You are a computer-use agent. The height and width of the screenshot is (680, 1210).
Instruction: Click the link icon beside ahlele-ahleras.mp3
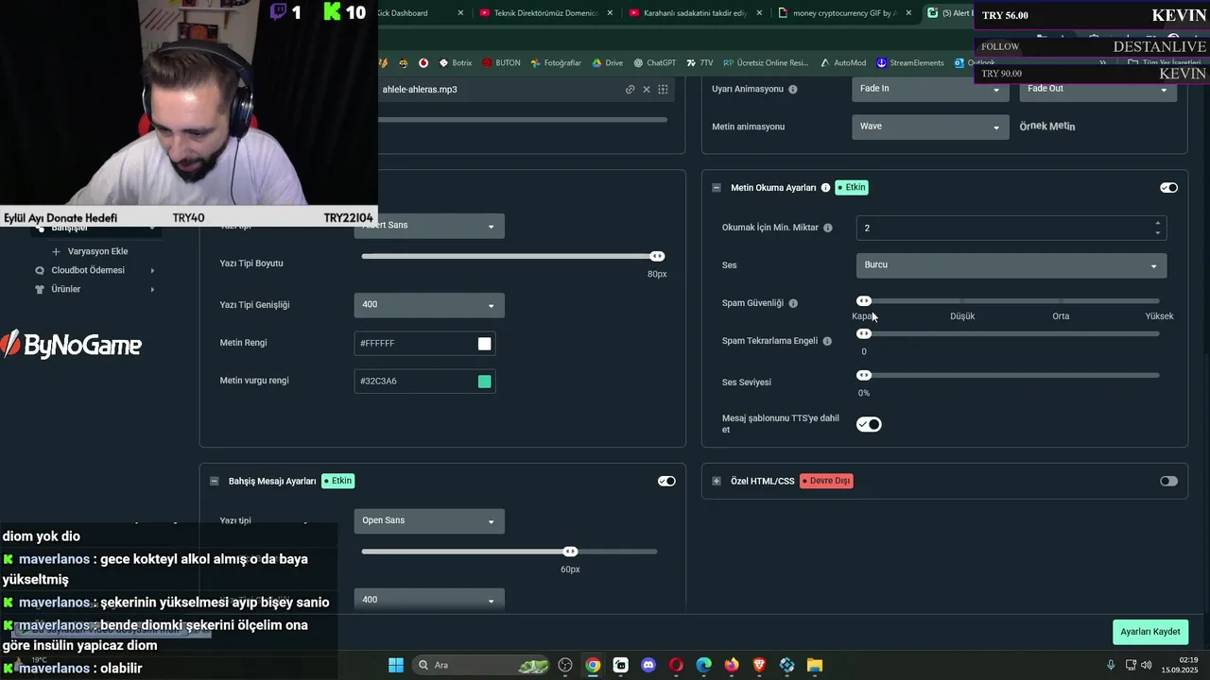click(x=630, y=90)
